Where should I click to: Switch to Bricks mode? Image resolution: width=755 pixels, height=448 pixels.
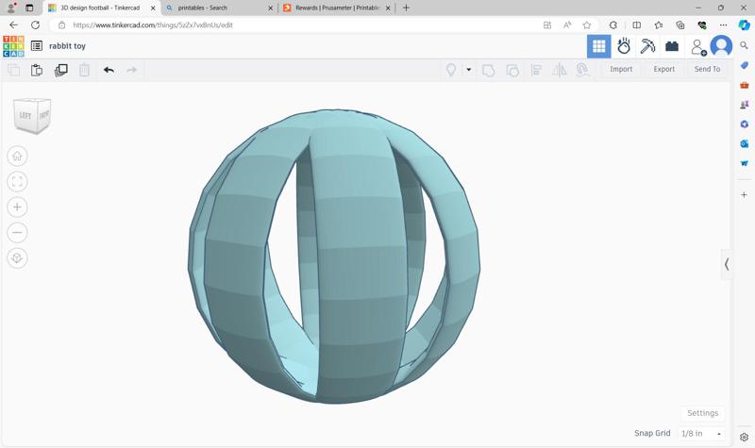tap(672, 46)
